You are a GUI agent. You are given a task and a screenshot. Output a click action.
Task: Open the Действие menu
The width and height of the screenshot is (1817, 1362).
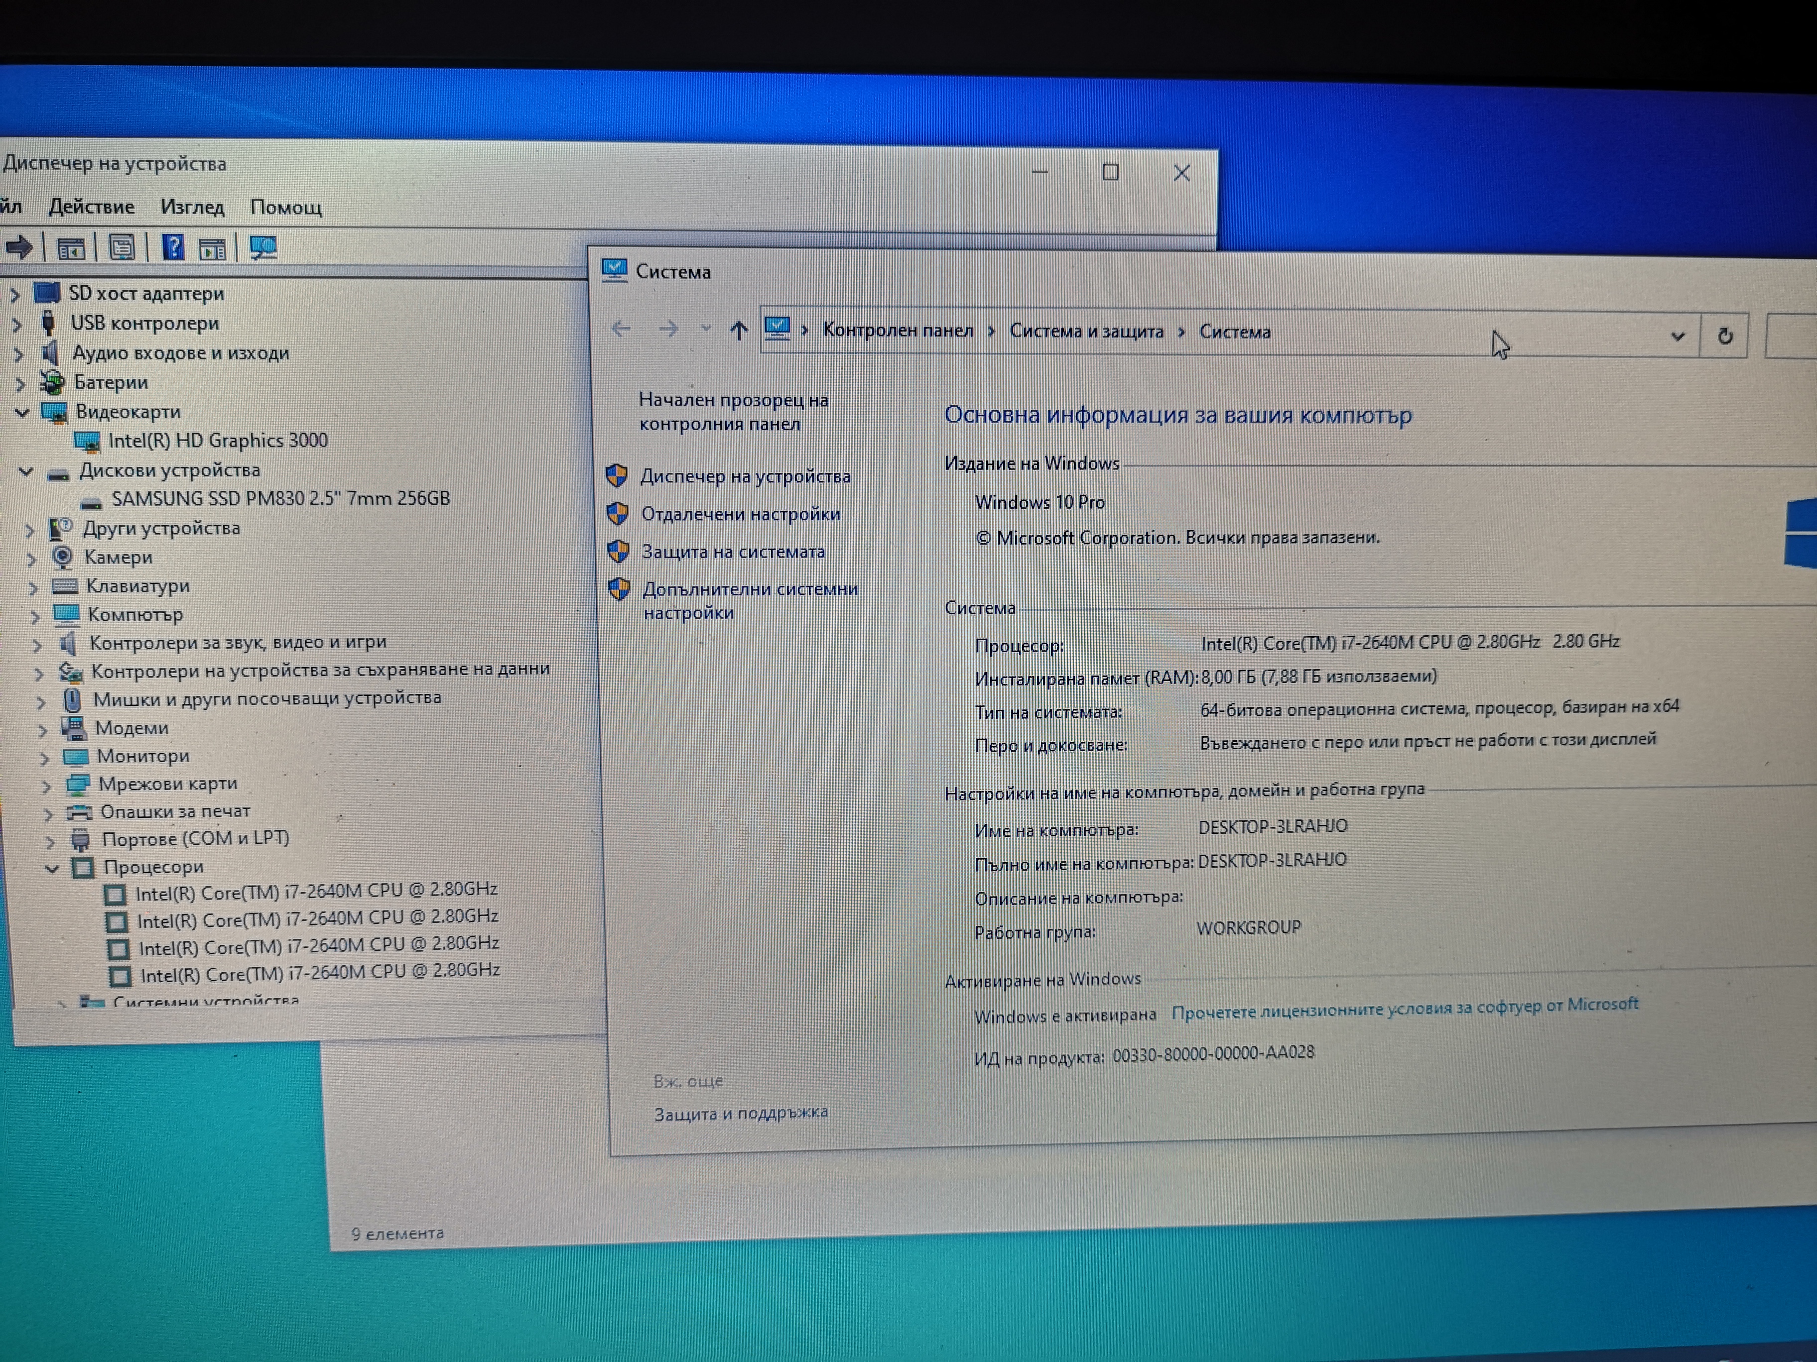(91, 206)
